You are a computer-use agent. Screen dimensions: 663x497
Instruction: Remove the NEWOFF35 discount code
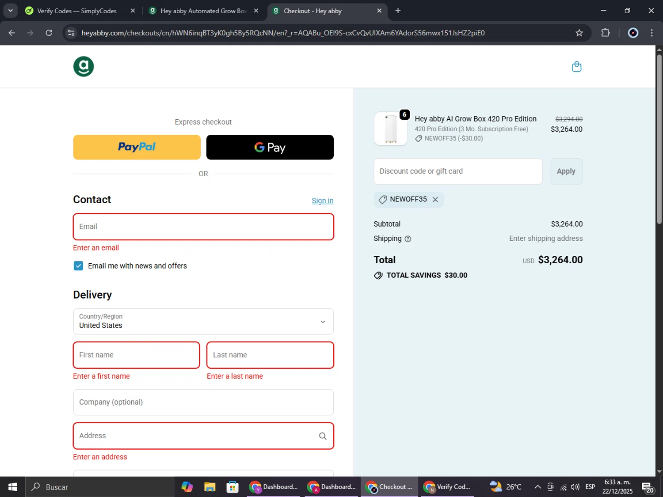point(435,200)
